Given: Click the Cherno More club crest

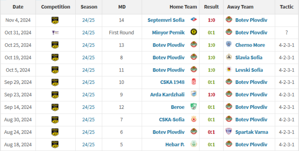Looking at the screenshot, I should pyautogui.click(x=229, y=45).
